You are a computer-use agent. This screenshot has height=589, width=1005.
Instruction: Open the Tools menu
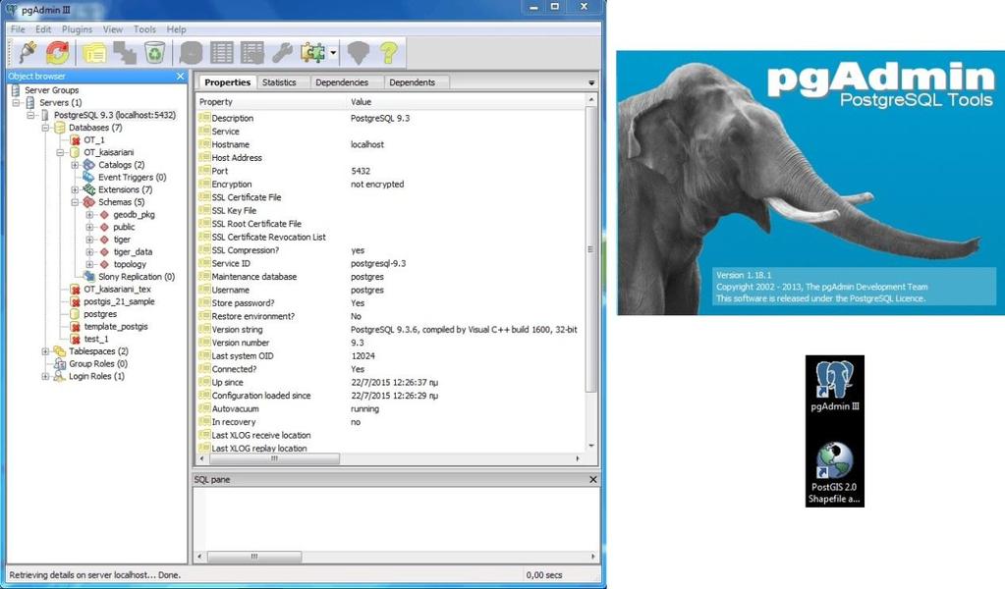pyautogui.click(x=144, y=29)
